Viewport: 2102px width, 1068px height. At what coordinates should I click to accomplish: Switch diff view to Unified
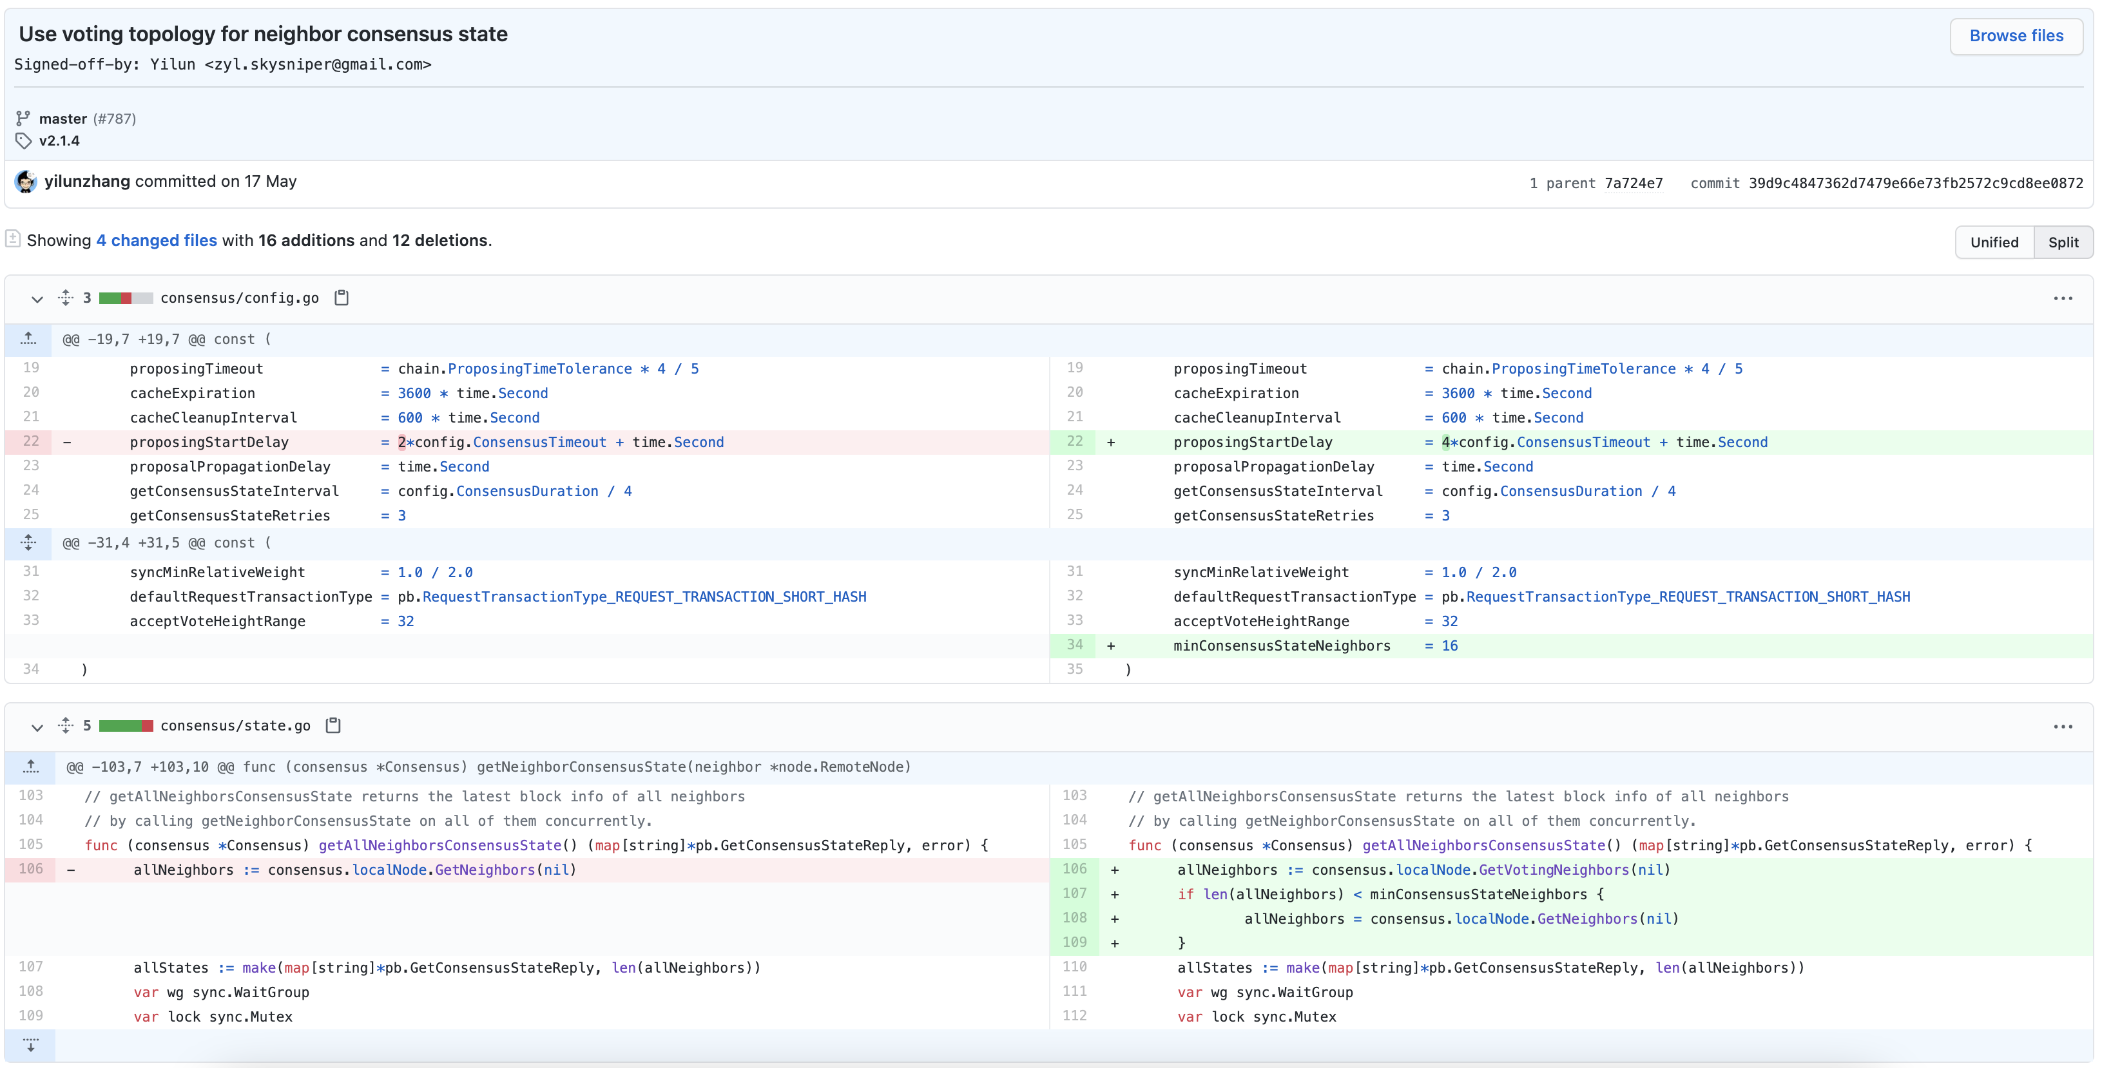click(x=1994, y=242)
